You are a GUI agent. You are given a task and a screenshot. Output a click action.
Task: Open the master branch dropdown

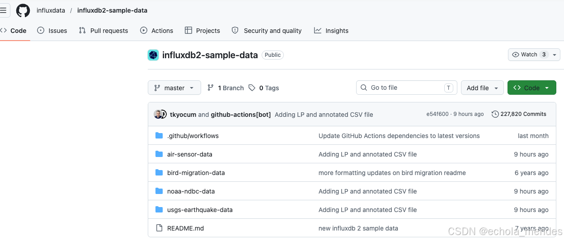tap(174, 88)
